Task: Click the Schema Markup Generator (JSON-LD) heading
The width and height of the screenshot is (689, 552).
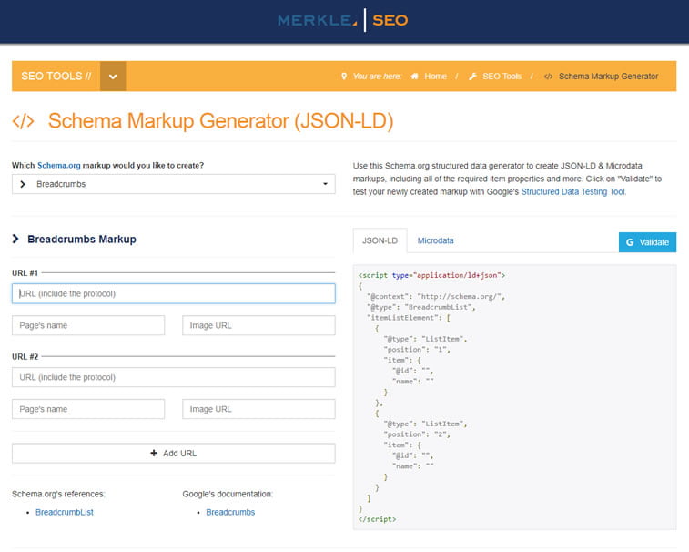Action: coord(220,121)
